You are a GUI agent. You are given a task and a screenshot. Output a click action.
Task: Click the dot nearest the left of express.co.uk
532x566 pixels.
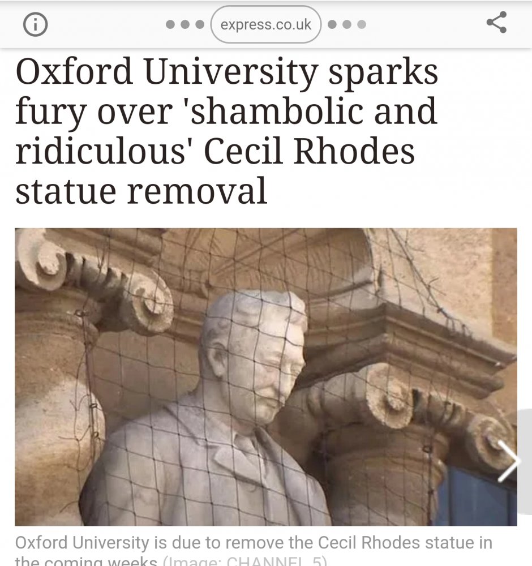tap(200, 24)
